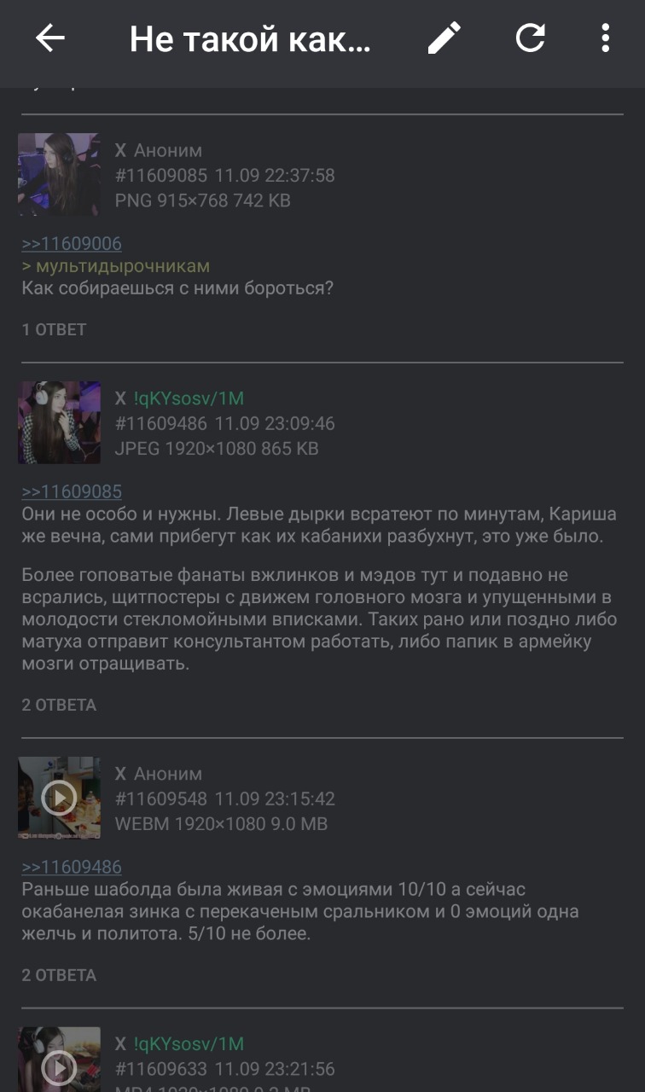Tap post number #11609085
Screen dimensions: 645x1092
161,176
